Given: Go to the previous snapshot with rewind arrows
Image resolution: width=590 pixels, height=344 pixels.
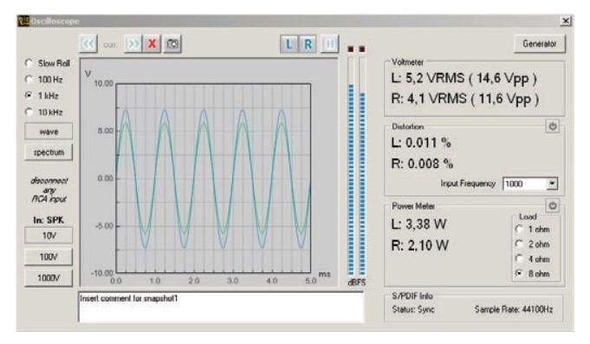Looking at the screenshot, I should (88, 44).
